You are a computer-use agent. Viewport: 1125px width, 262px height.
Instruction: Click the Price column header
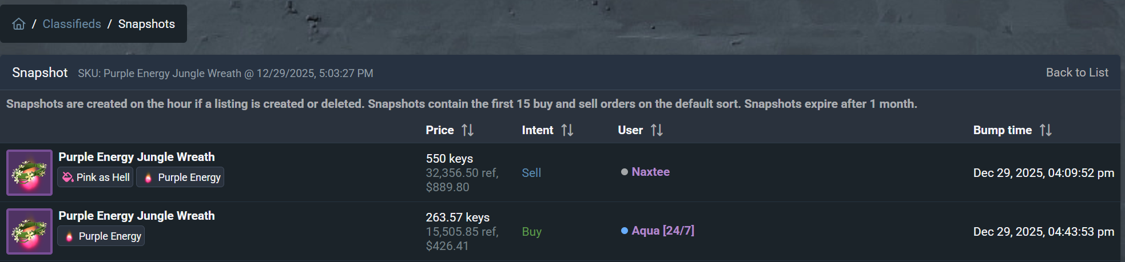[x=439, y=130]
